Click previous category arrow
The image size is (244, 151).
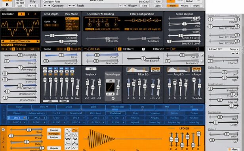coord(45,6)
